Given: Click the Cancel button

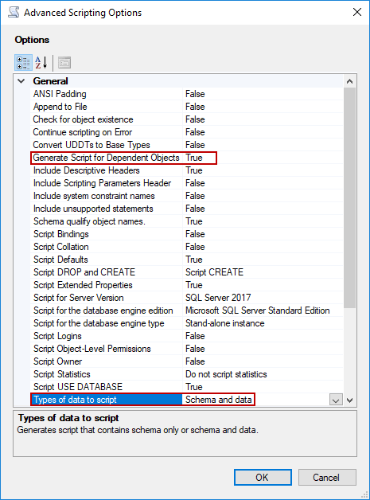Looking at the screenshot, I should click(x=327, y=478).
